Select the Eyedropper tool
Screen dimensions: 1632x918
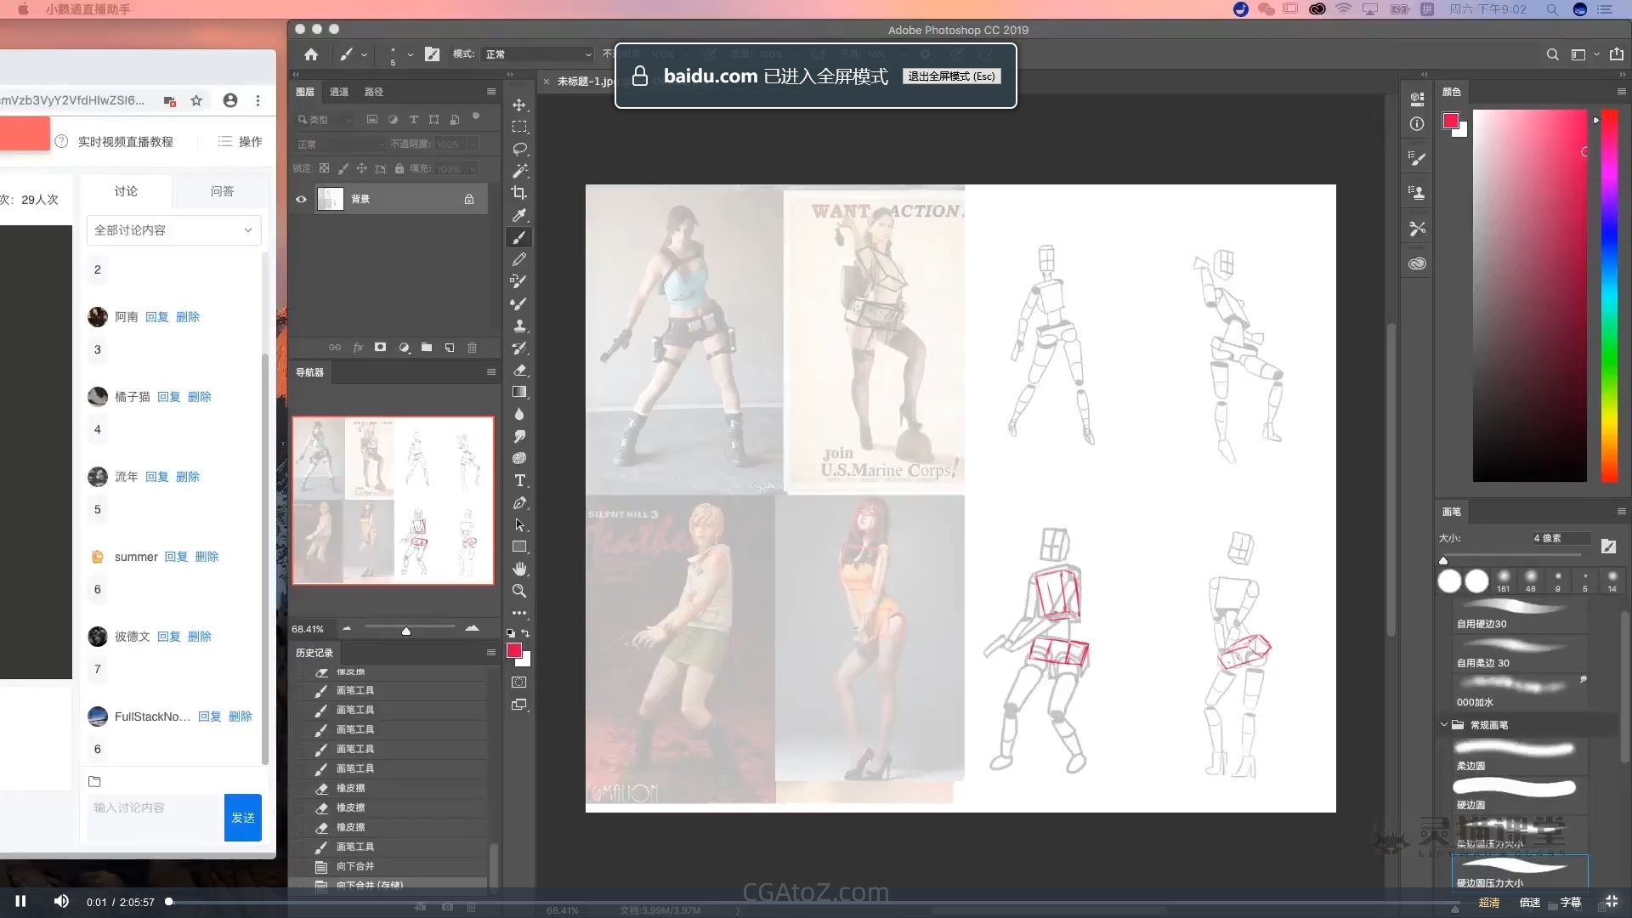pos(519,215)
